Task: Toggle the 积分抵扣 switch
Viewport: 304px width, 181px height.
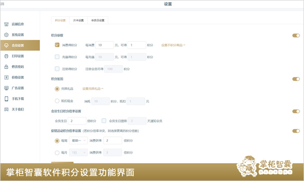Action: [296, 79]
